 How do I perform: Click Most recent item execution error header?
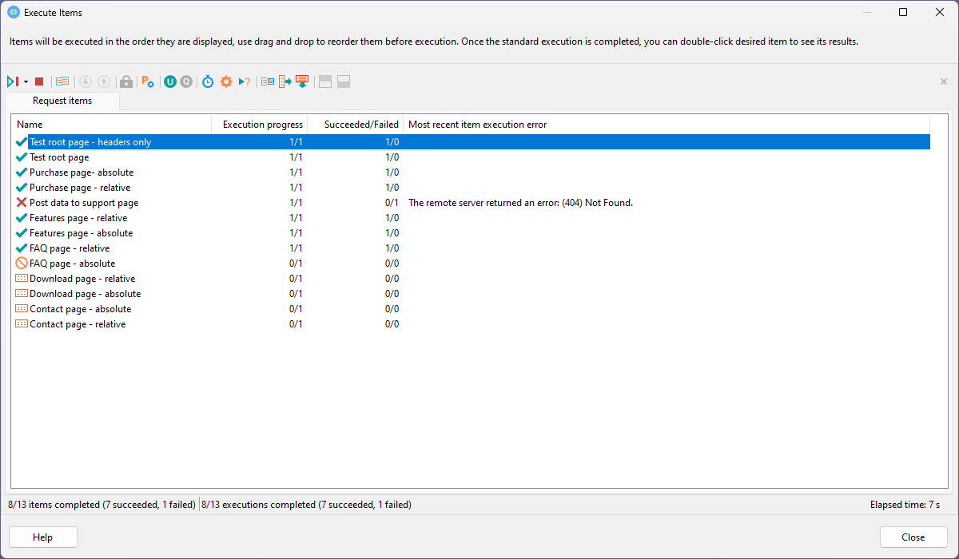point(667,125)
